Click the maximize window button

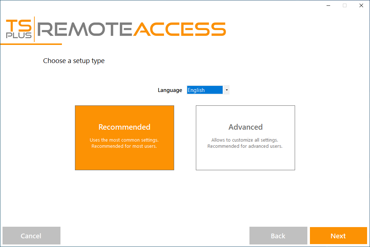345,5
